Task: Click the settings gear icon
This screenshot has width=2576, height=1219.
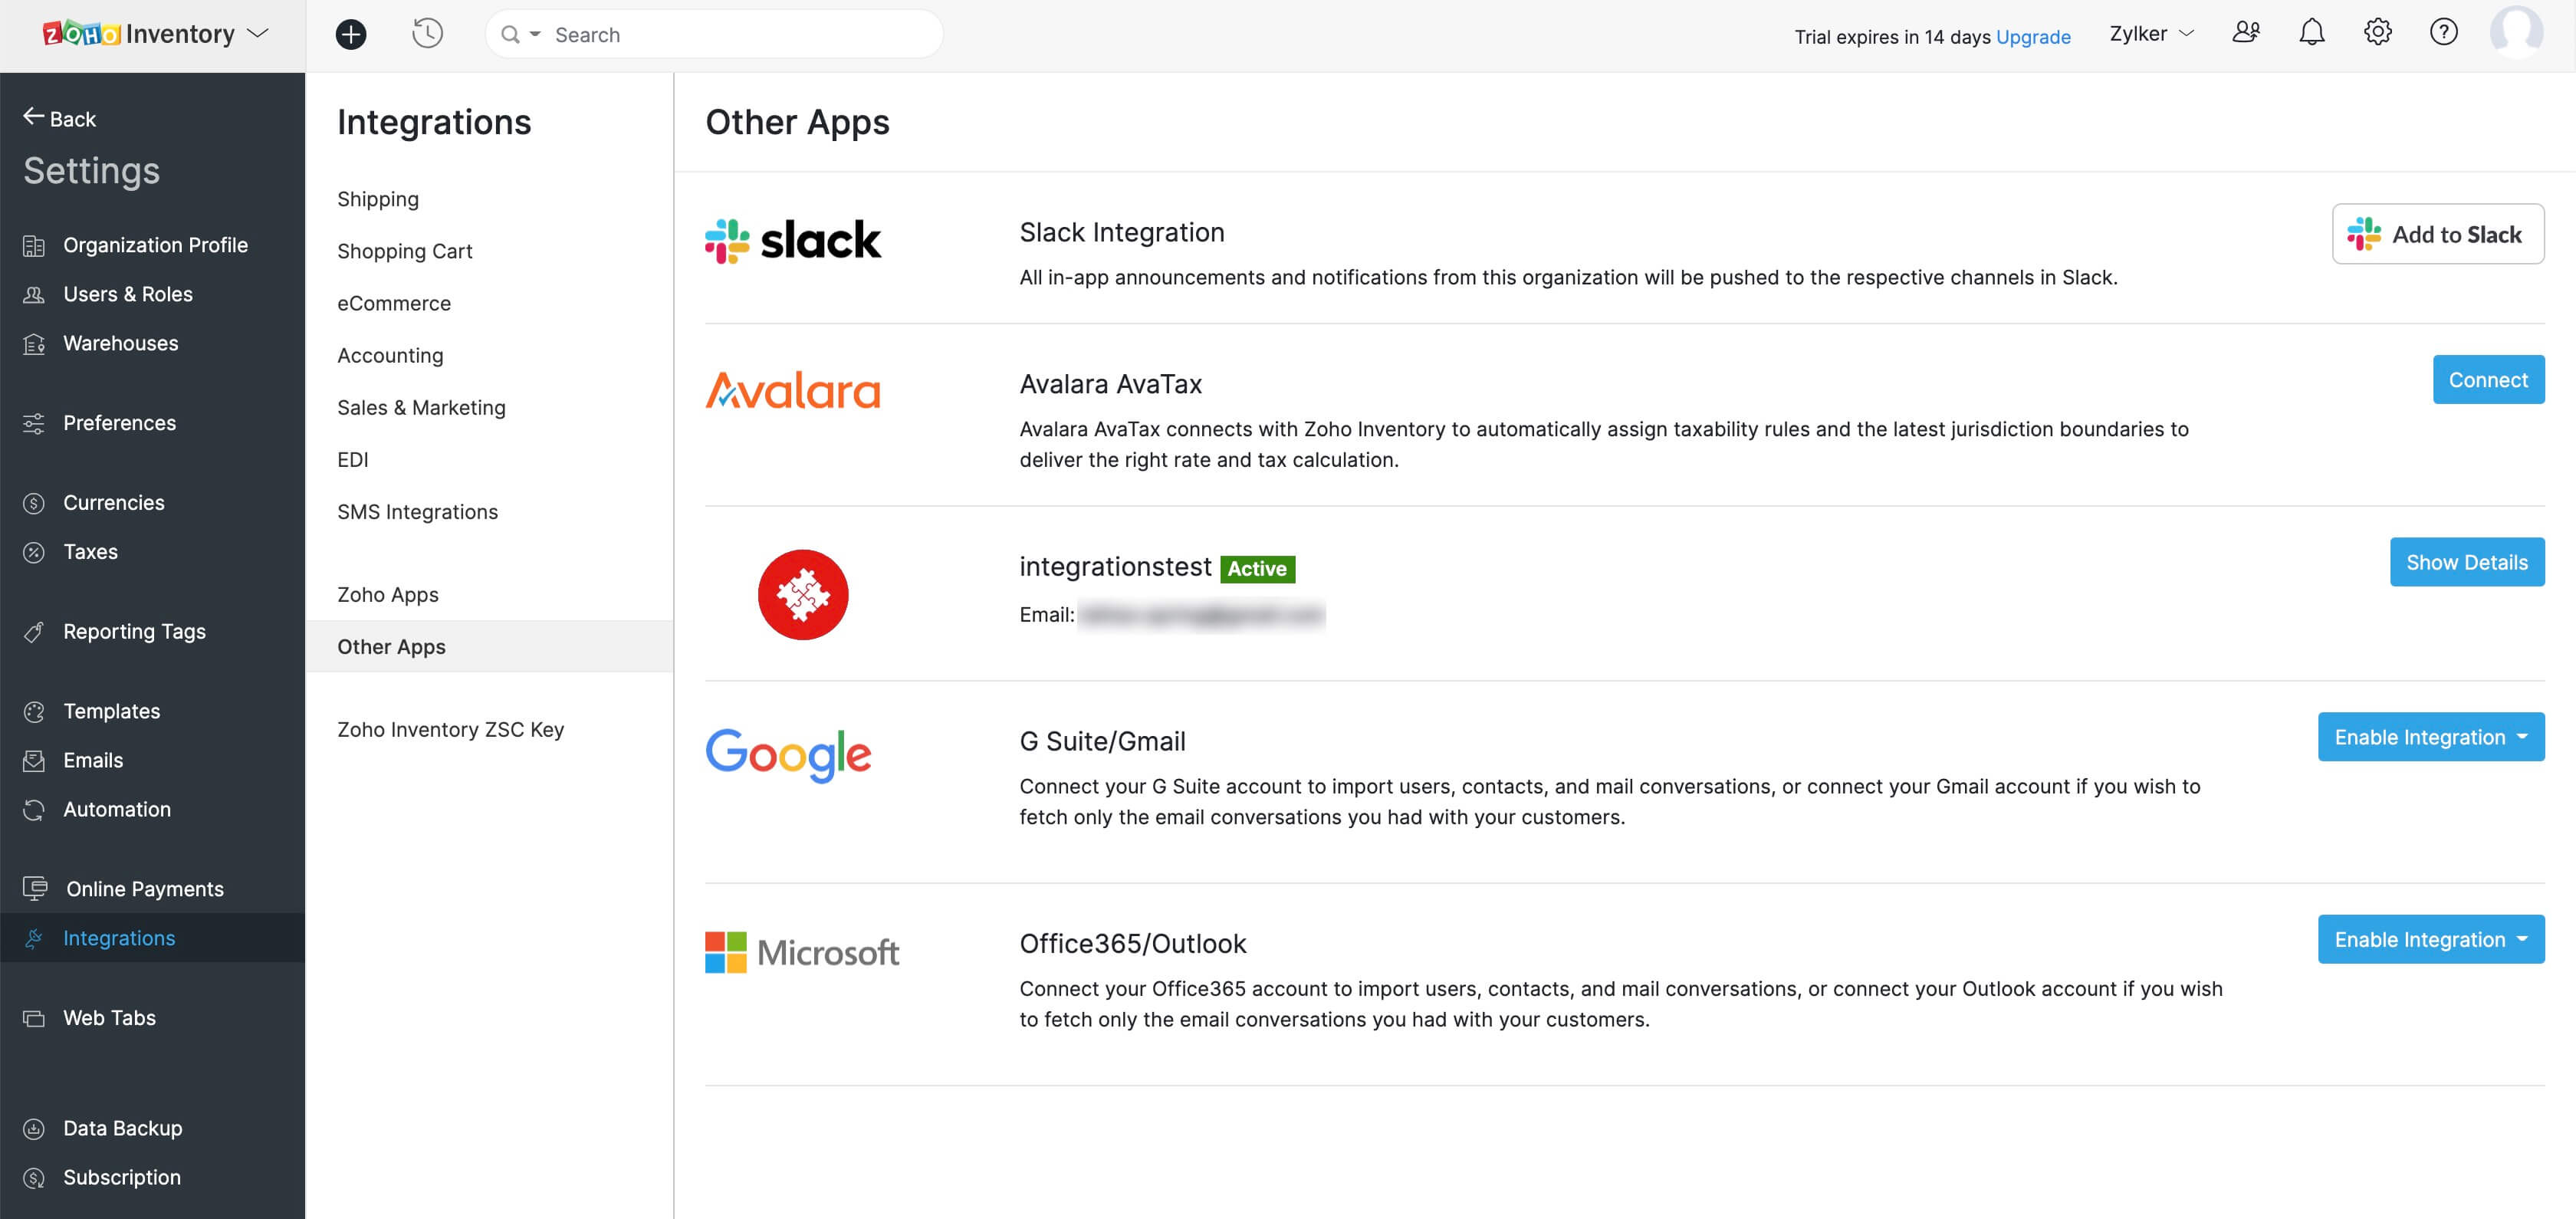Action: click(x=2377, y=33)
